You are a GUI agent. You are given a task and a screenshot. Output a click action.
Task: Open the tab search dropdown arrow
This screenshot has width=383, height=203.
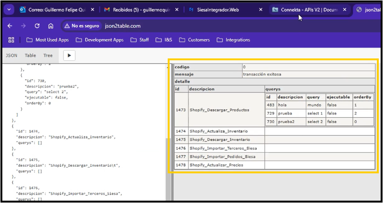[9, 9]
